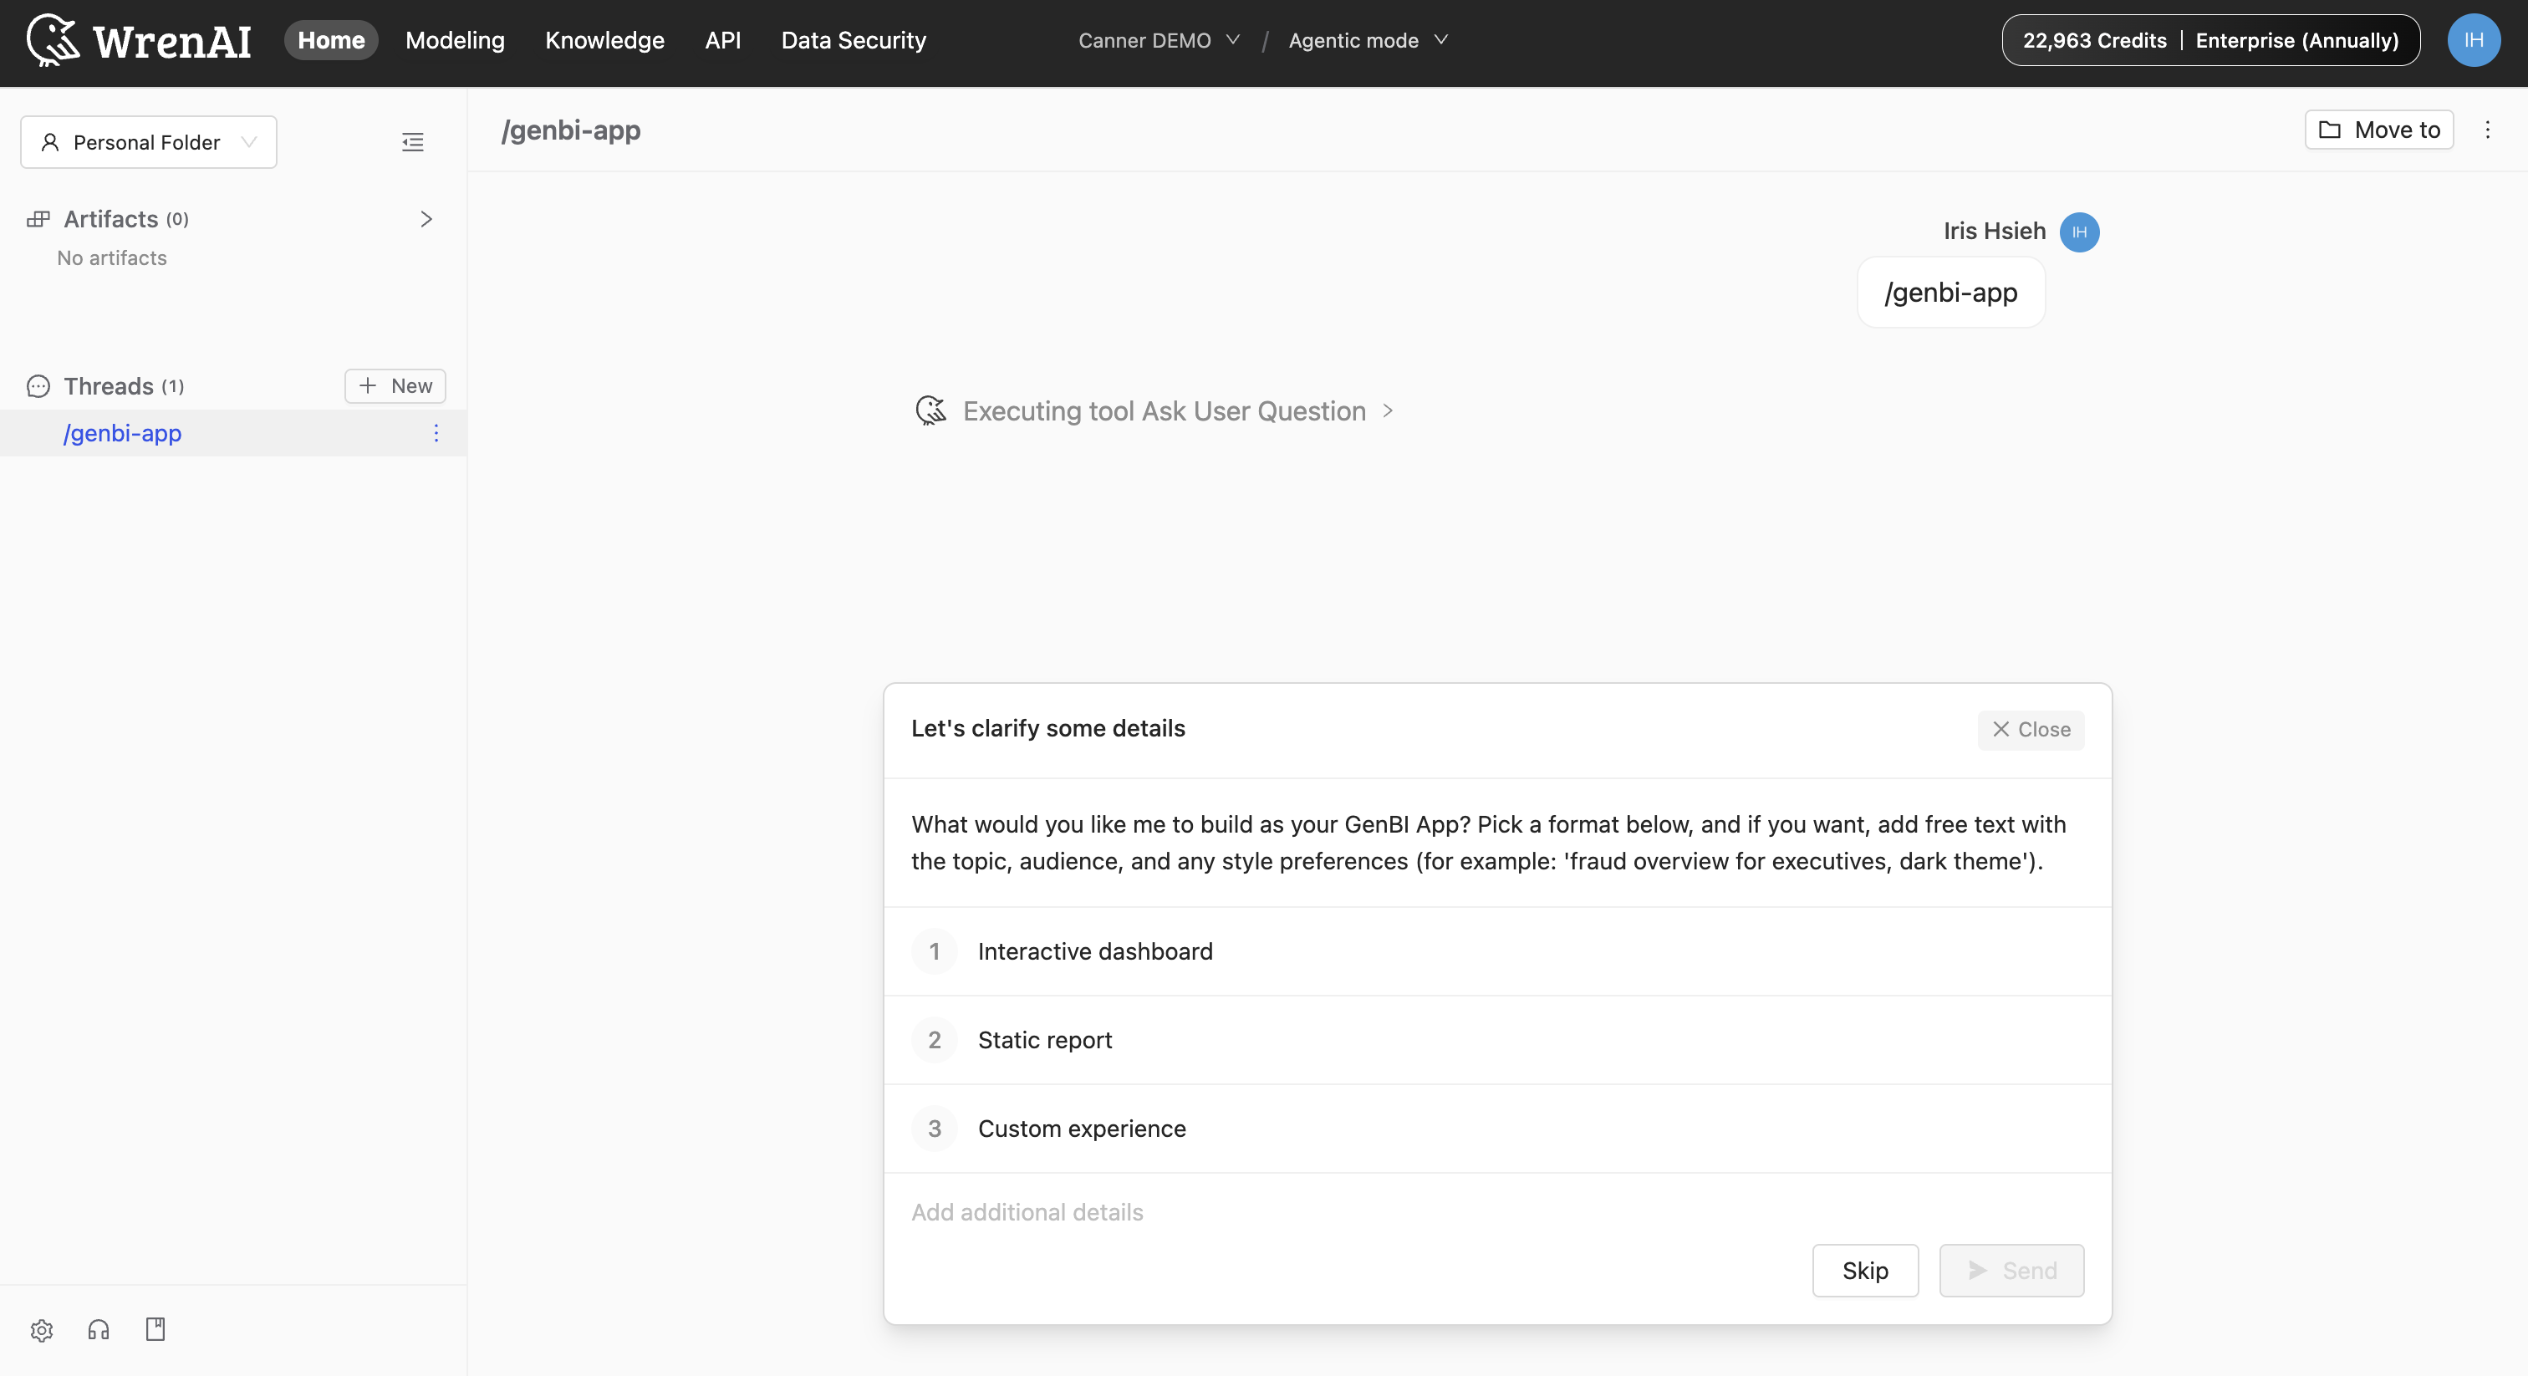Click 22,963 Credits Enterprise badge

pyautogui.click(x=2210, y=40)
